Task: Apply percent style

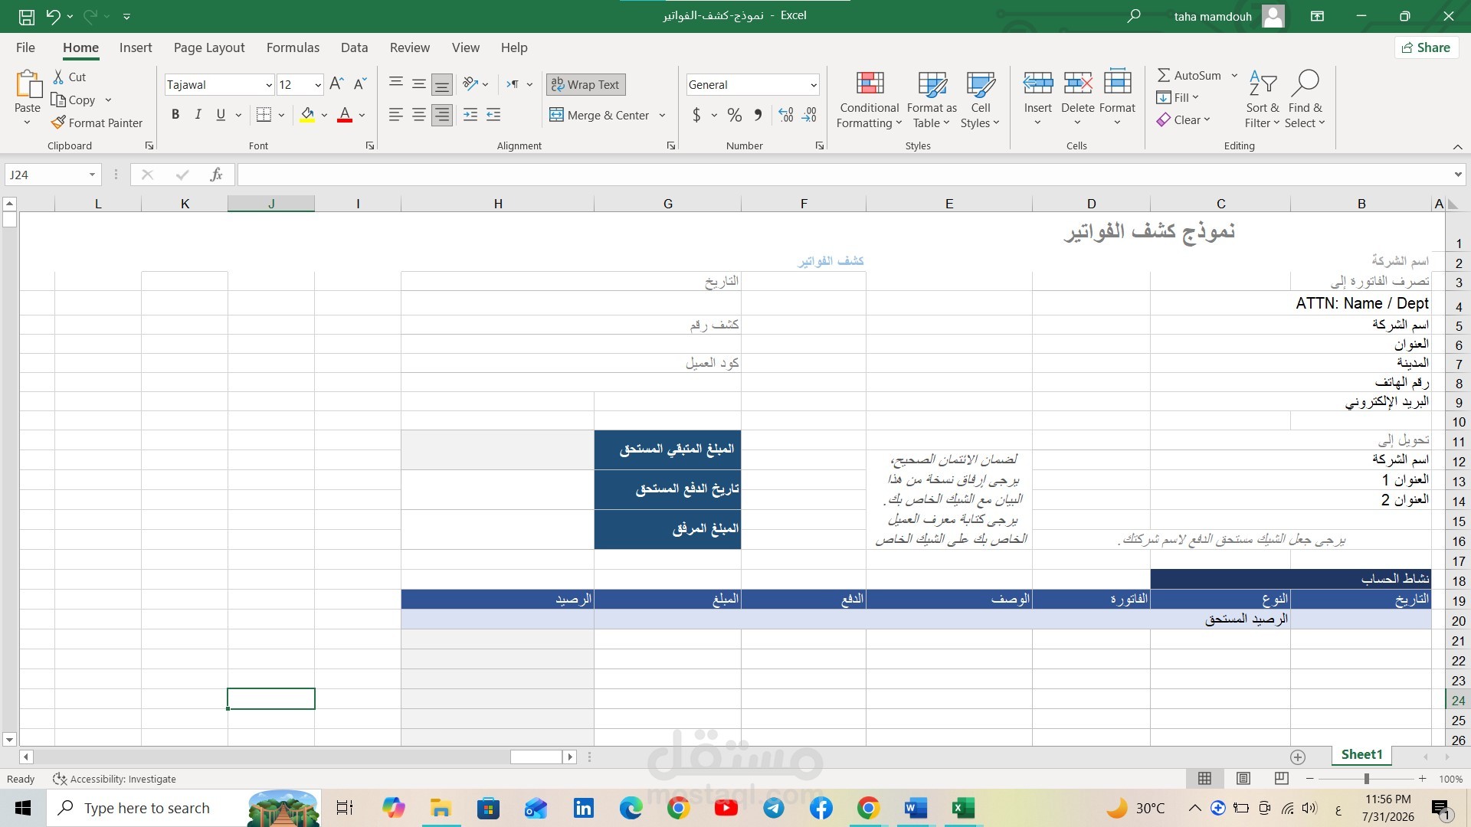Action: tap(735, 115)
